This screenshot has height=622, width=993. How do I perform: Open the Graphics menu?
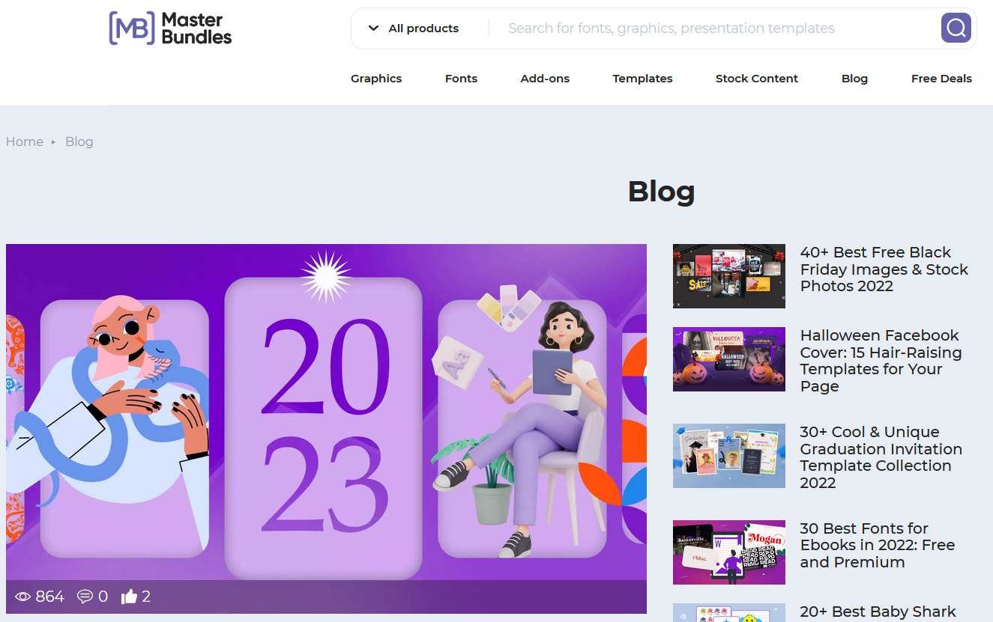click(376, 79)
